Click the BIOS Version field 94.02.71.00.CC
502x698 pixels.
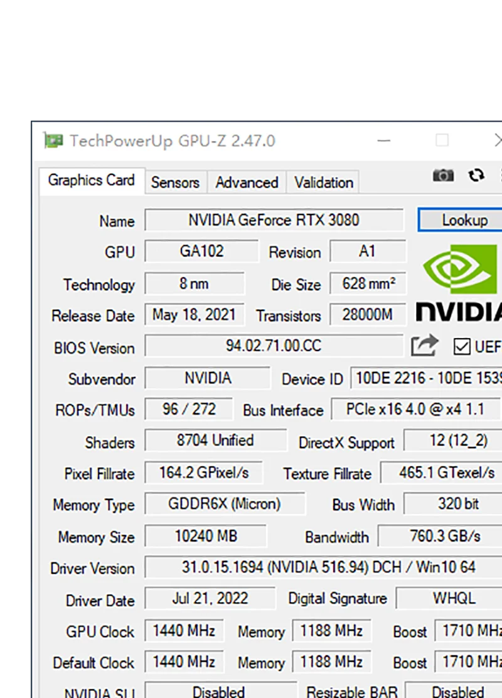click(274, 346)
